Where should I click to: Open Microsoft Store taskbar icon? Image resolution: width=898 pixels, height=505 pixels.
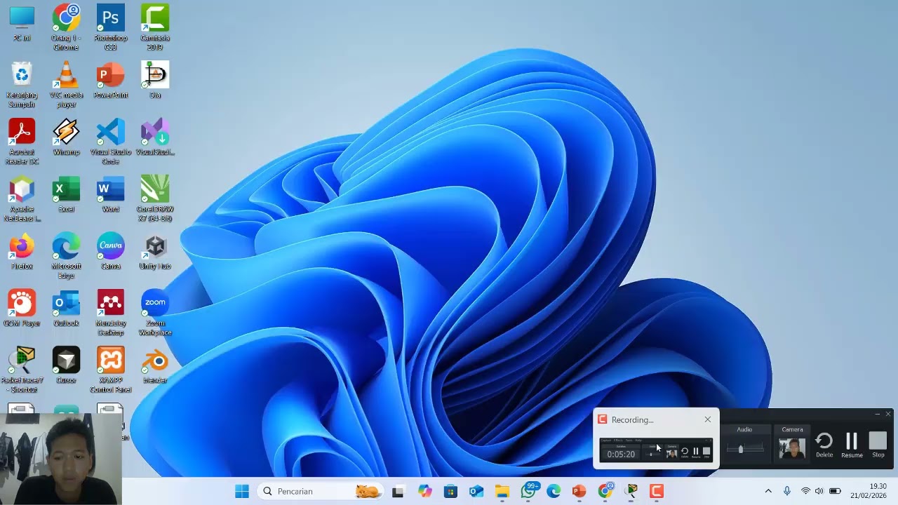point(450,491)
